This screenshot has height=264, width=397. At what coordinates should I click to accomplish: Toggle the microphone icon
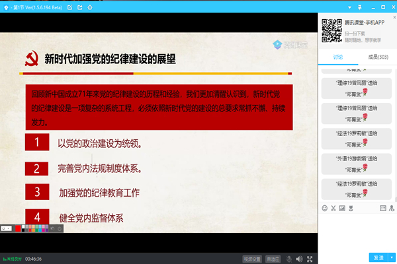tap(288, 258)
